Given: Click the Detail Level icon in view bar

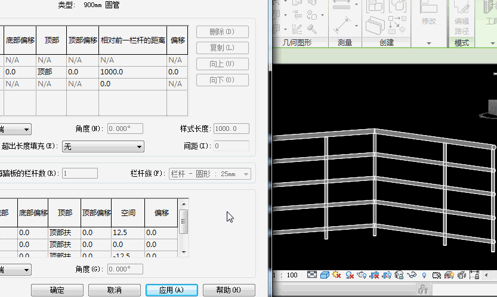Looking at the screenshot, I should 312,275.
